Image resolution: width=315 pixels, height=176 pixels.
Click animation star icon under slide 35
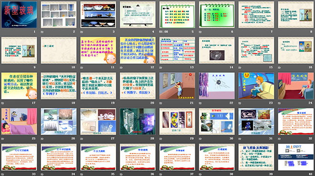click(x=82, y=174)
